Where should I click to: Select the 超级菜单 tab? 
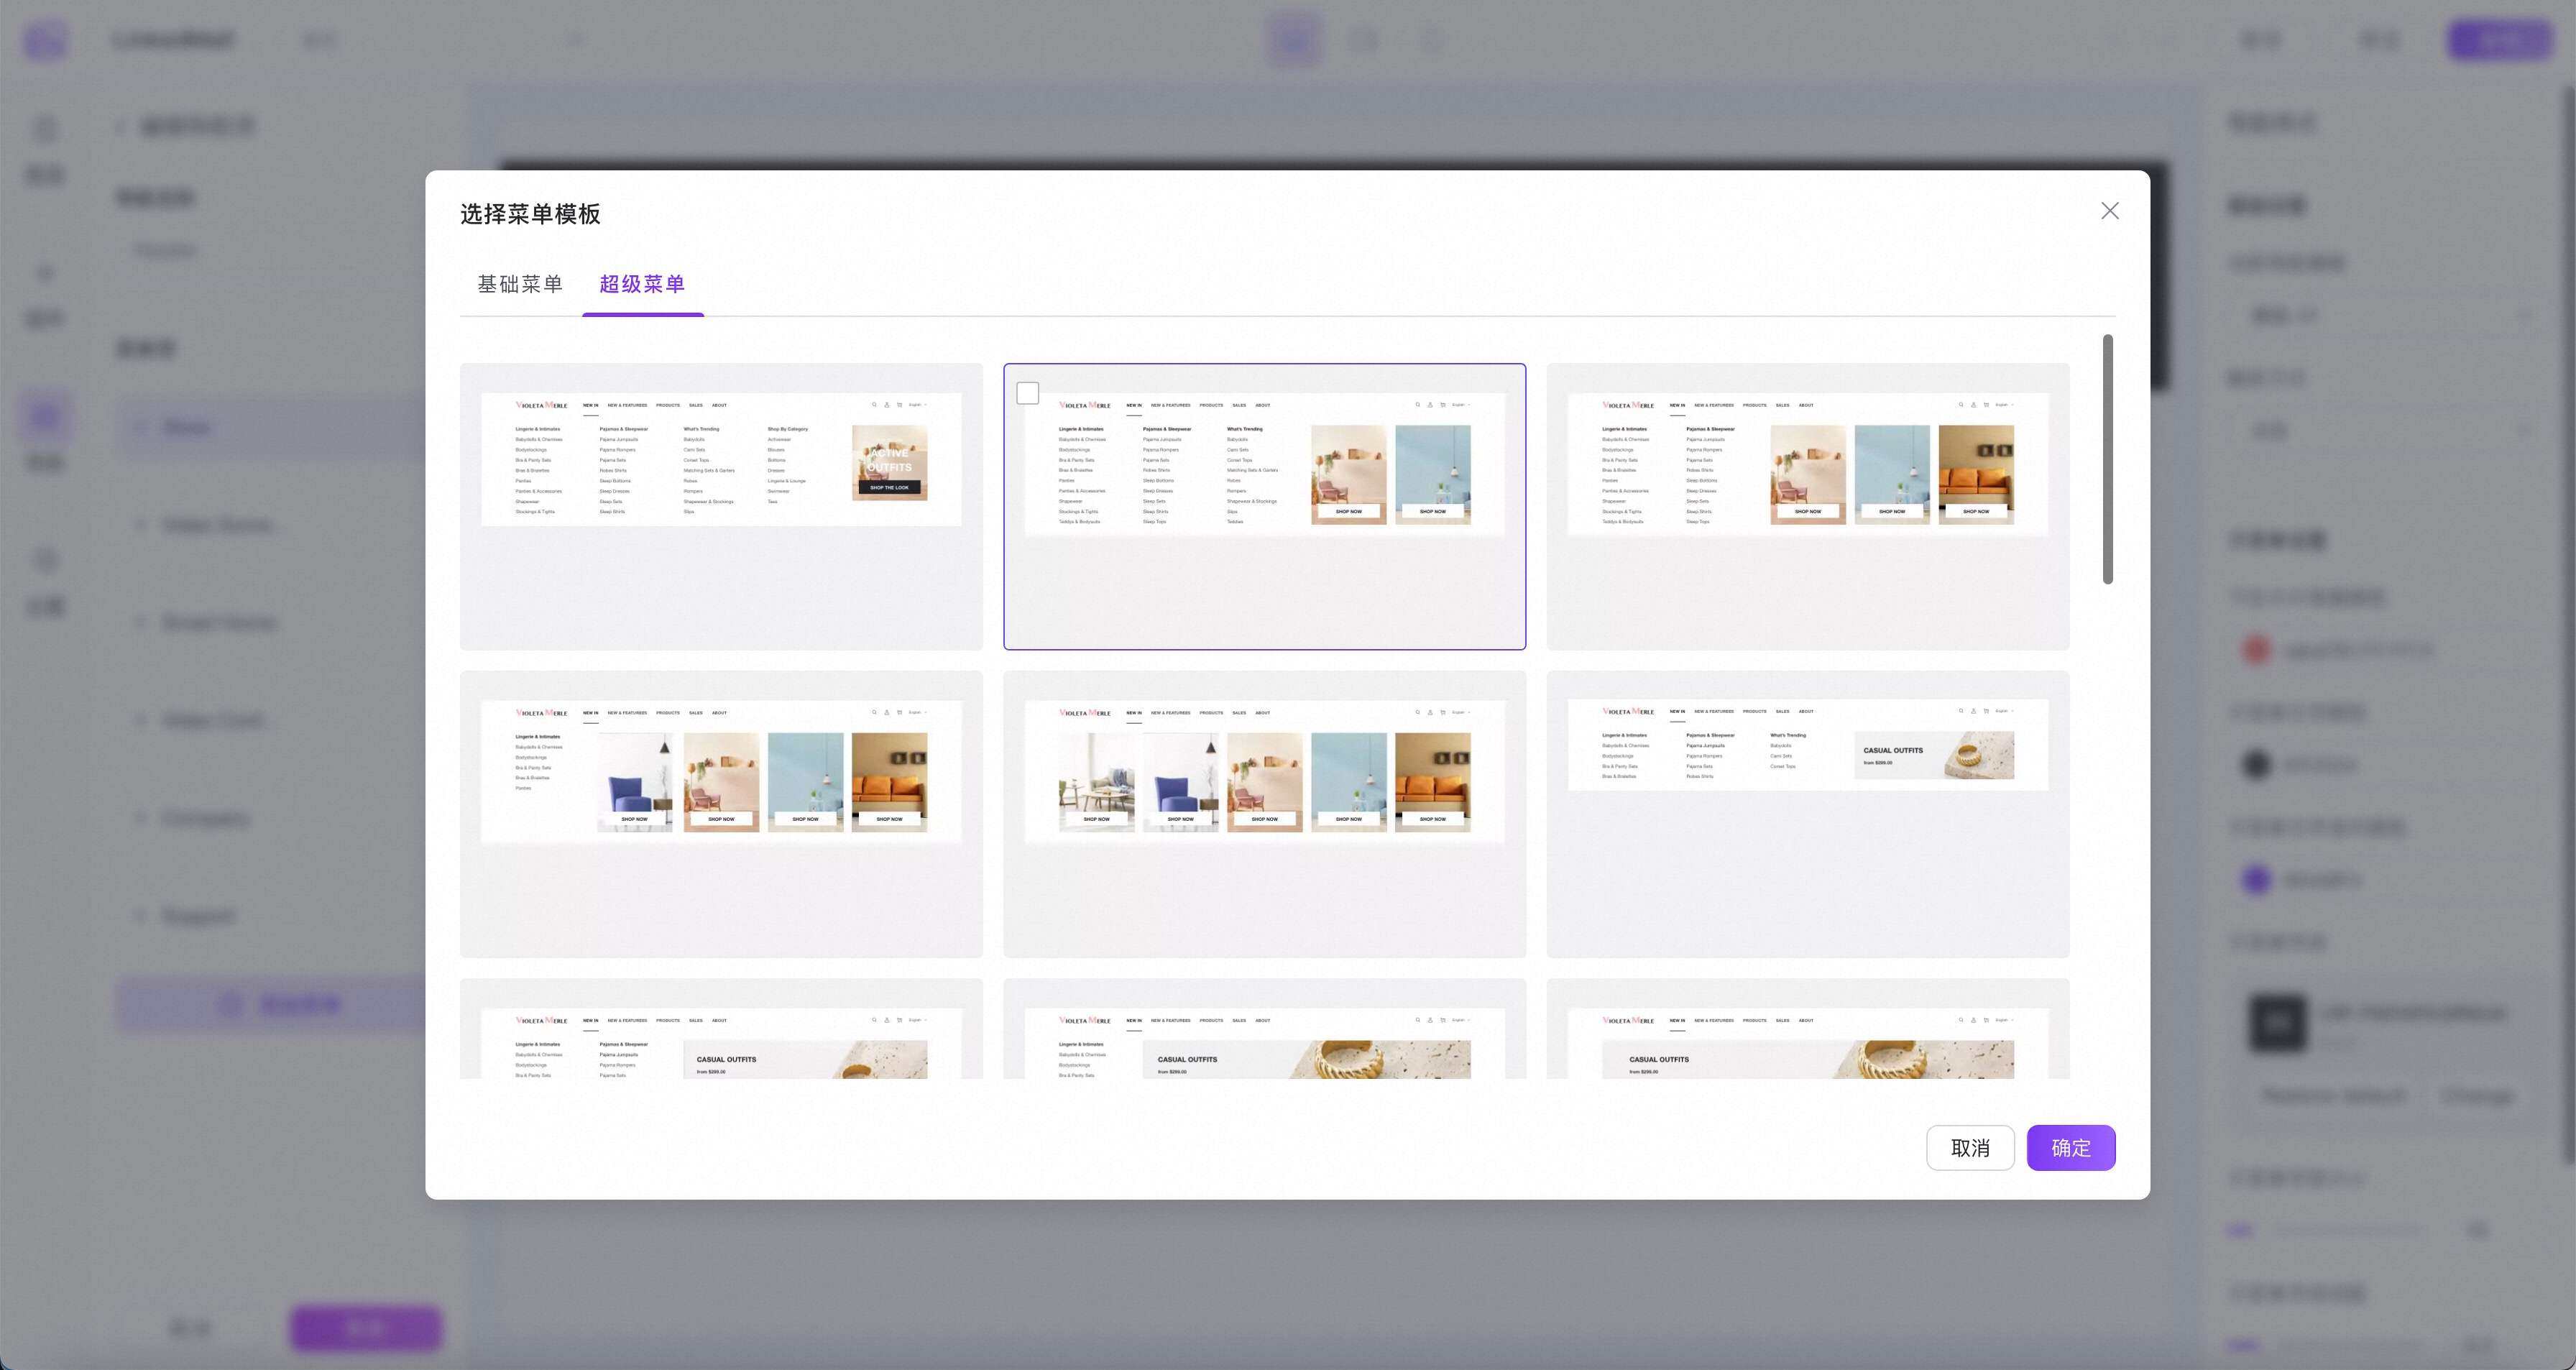coord(642,284)
